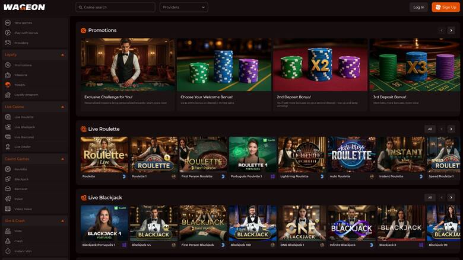Launch the First Person Roulette thumbnail

point(203,155)
